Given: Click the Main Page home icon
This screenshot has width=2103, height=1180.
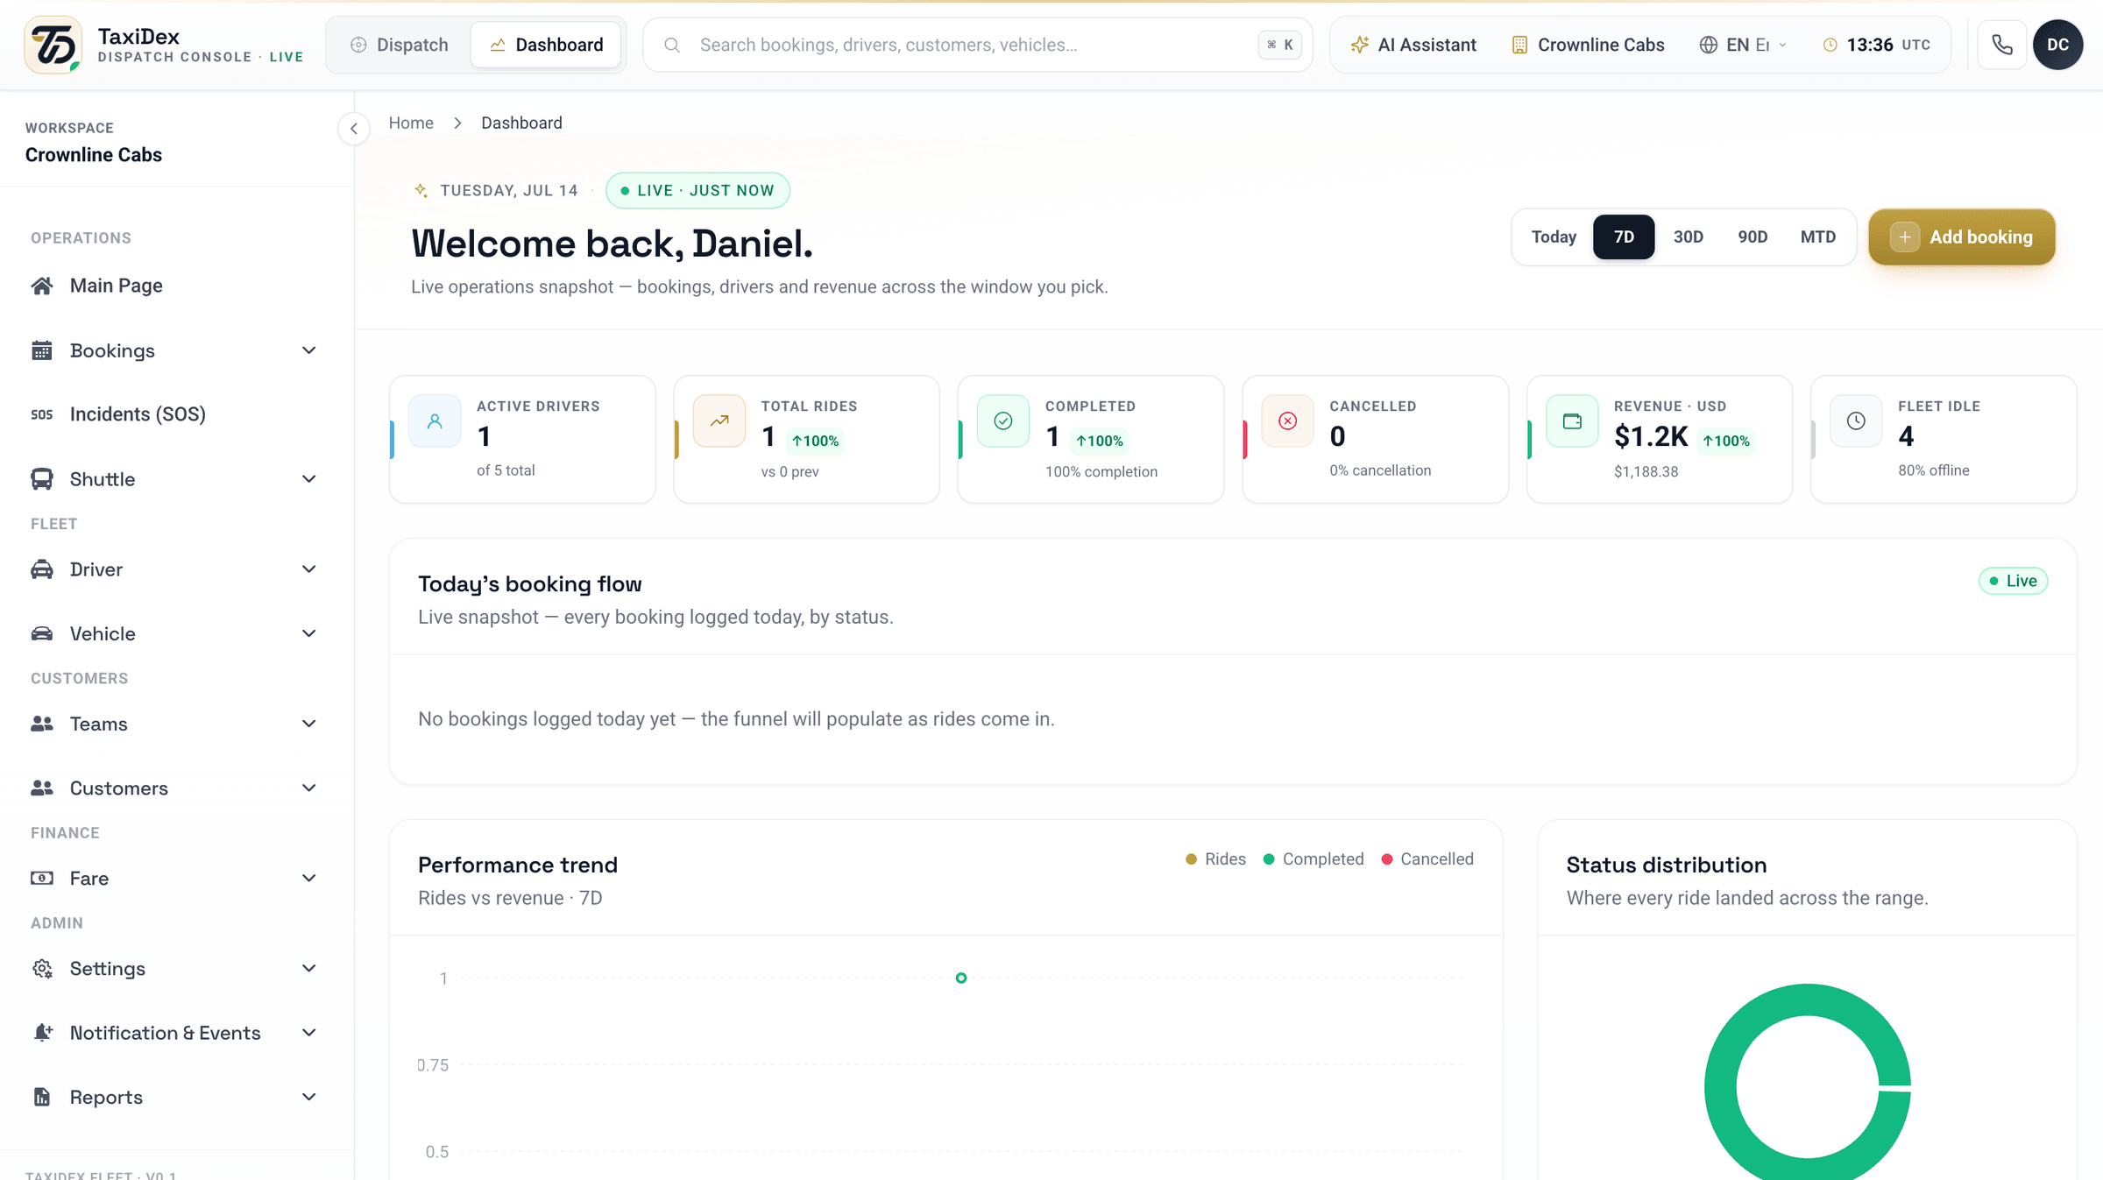Looking at the screenshot, I should click(42, 286).
